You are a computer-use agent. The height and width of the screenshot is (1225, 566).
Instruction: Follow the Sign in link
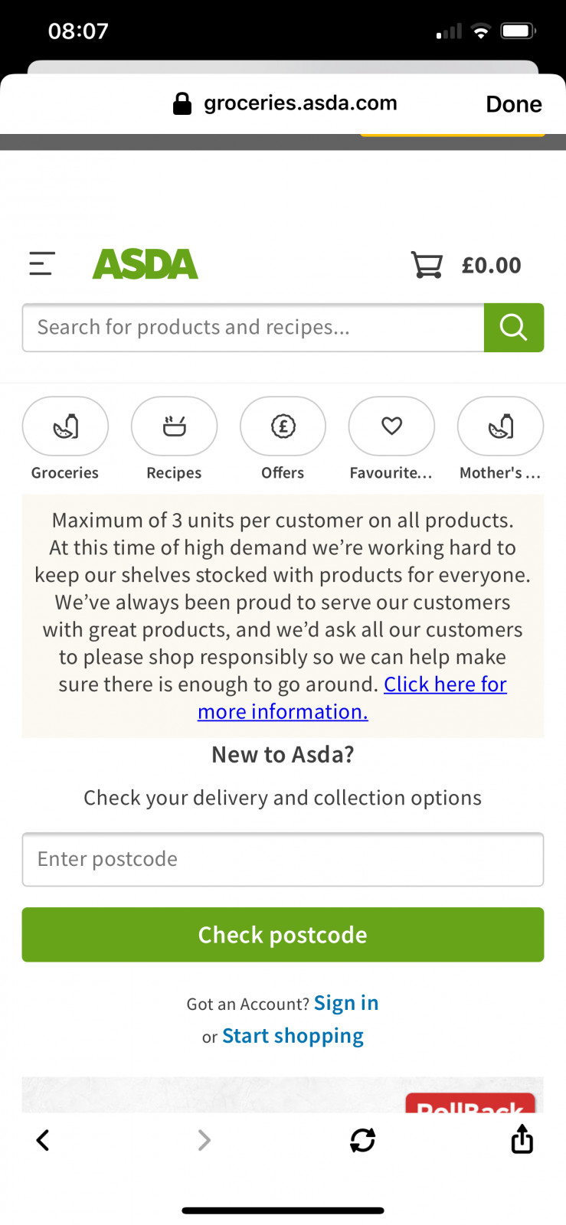(x=346, y=1003)
